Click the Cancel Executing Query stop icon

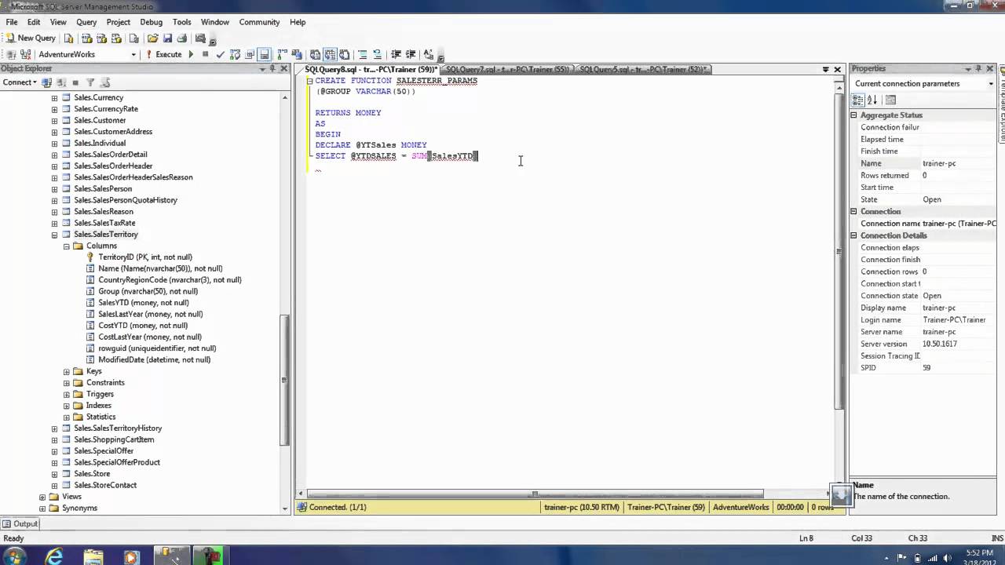point(205,54)
